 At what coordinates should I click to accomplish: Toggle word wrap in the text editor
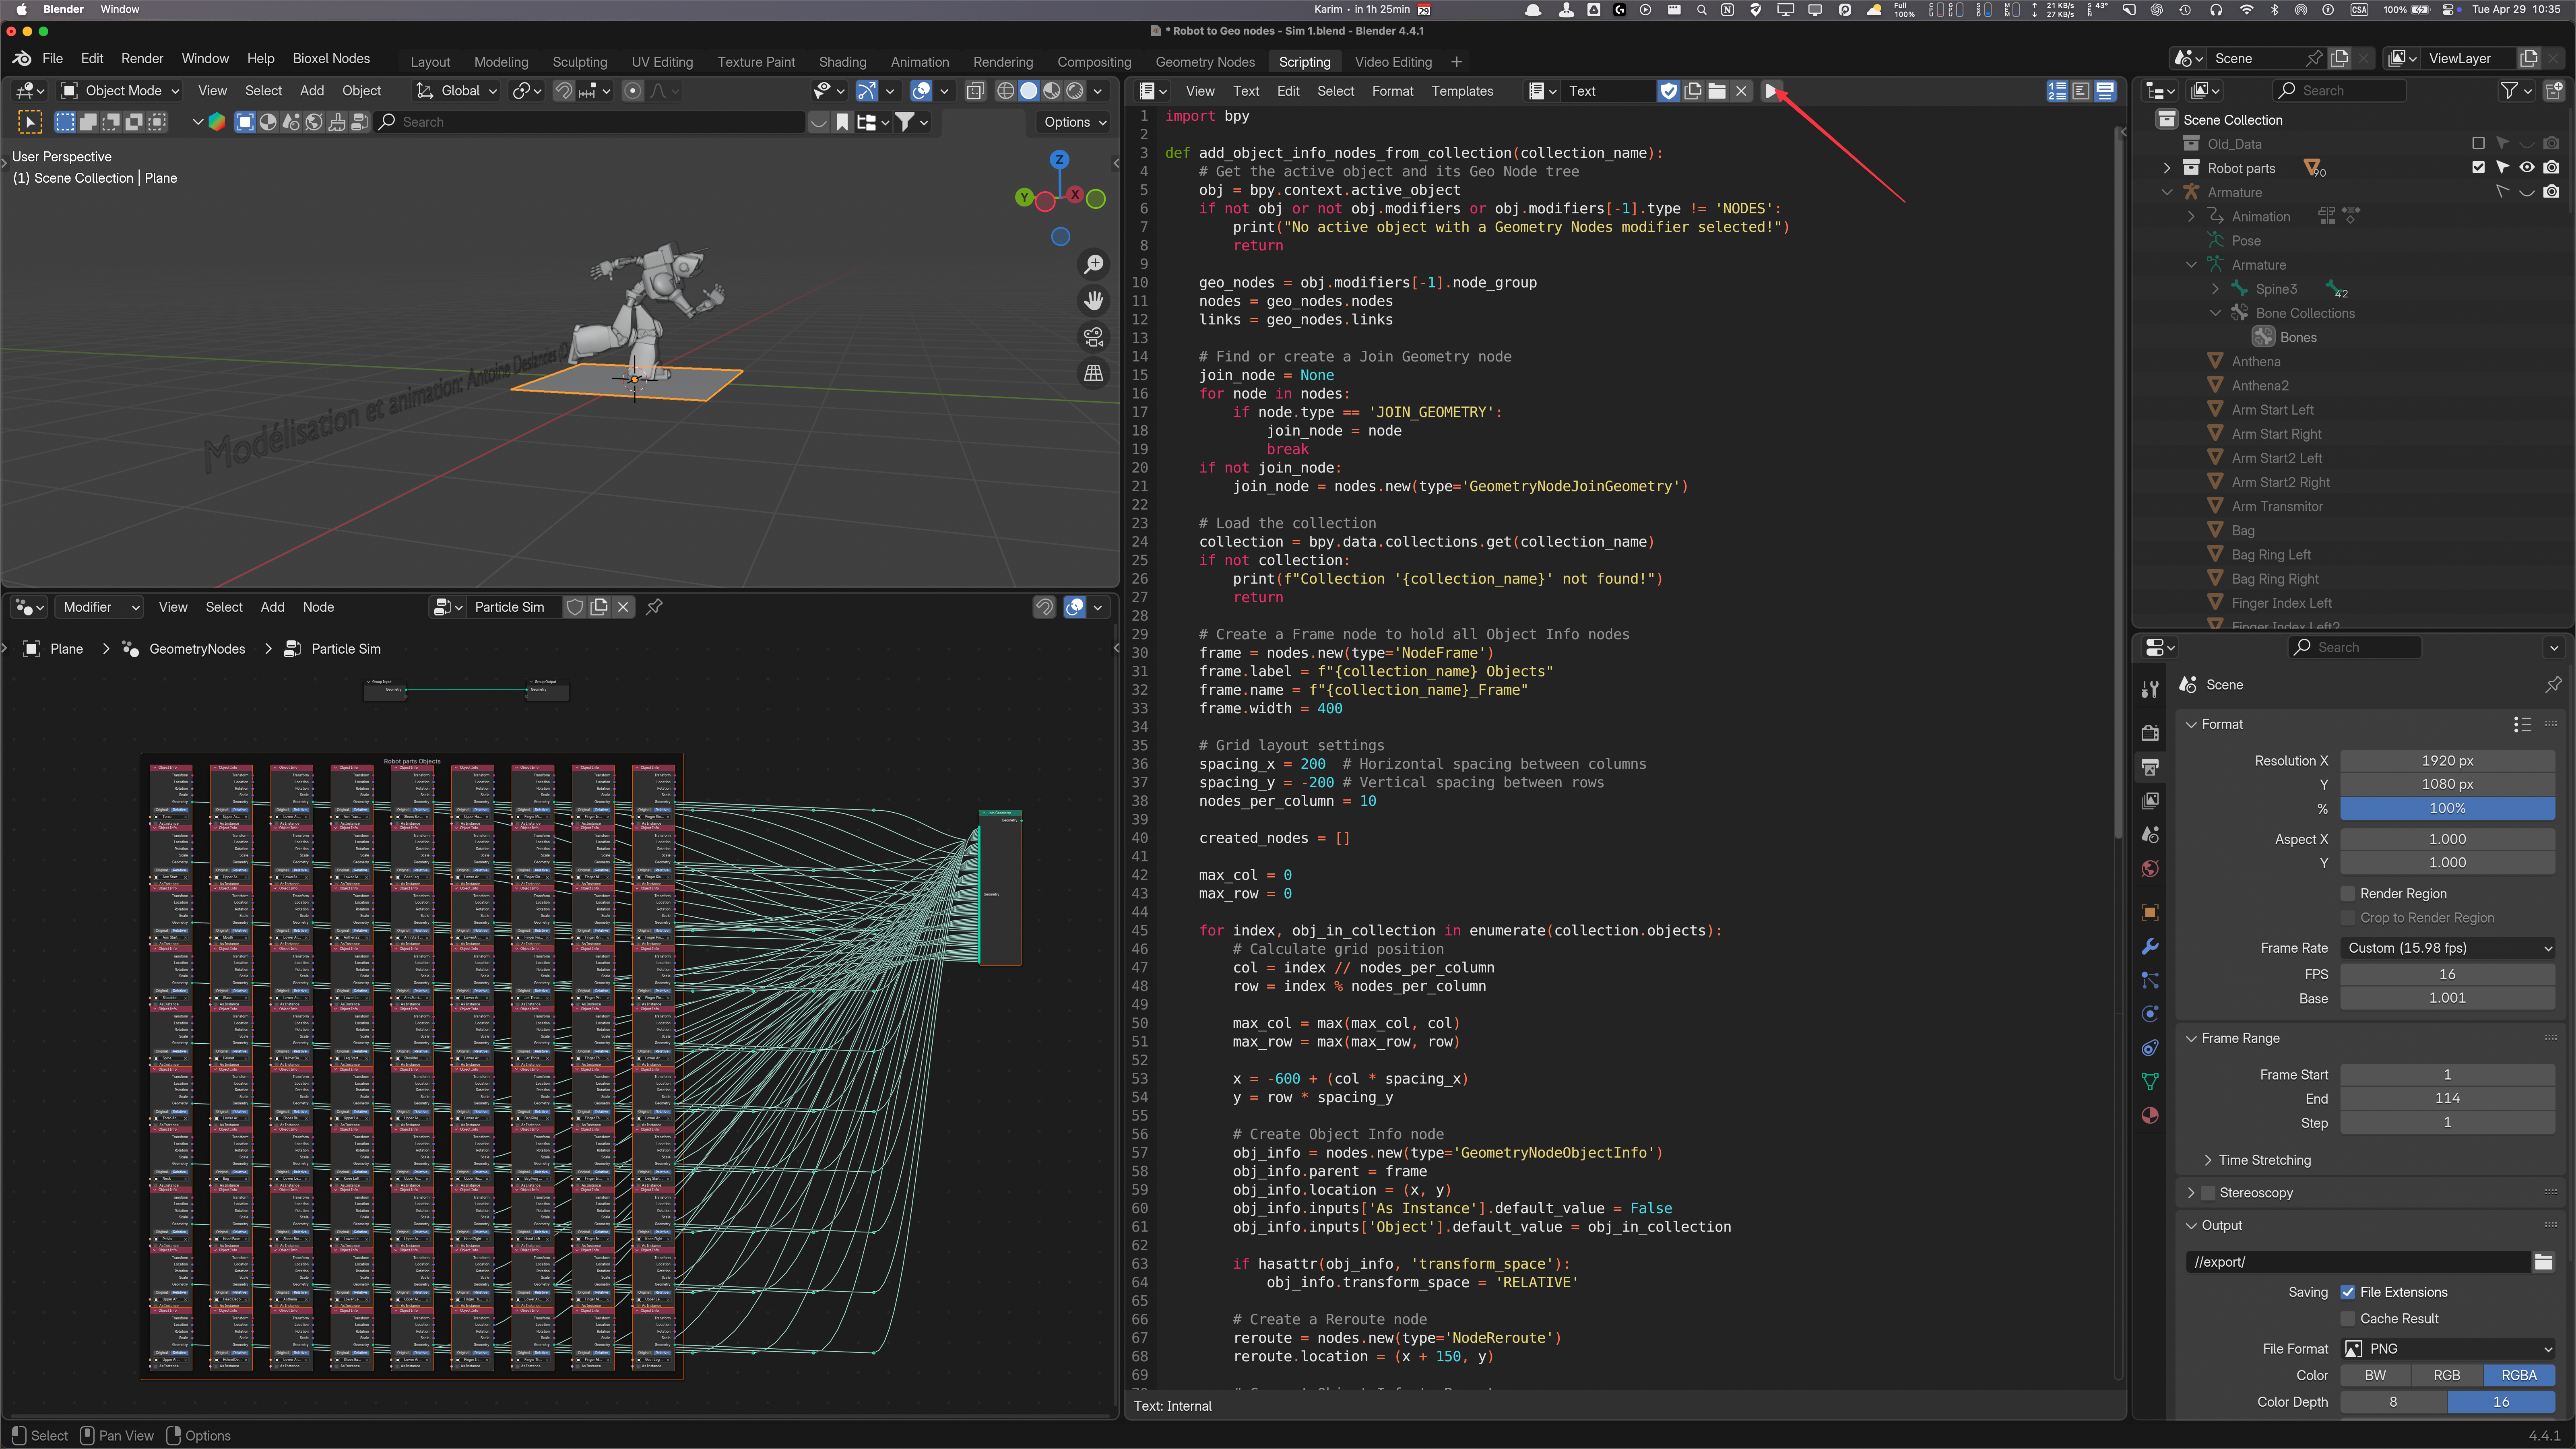(x=2081, y=91)
